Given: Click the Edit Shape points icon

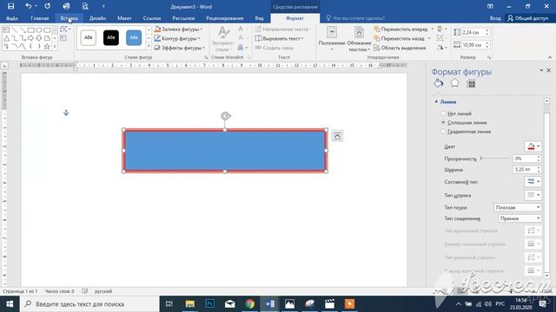Looking at the screenshot, I should (x=64, y=29).
